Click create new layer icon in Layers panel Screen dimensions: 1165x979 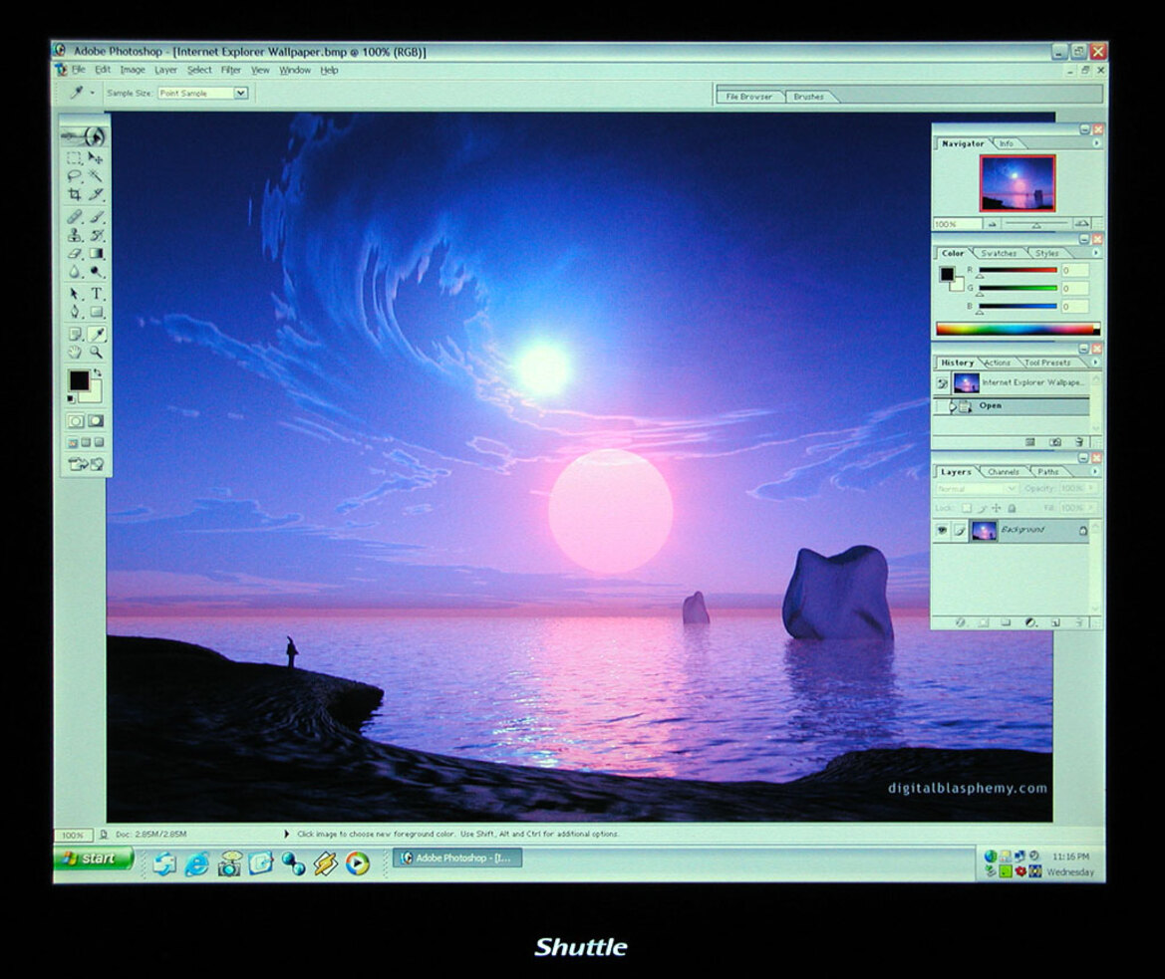pyautogui.click(x=1055, y=622)
